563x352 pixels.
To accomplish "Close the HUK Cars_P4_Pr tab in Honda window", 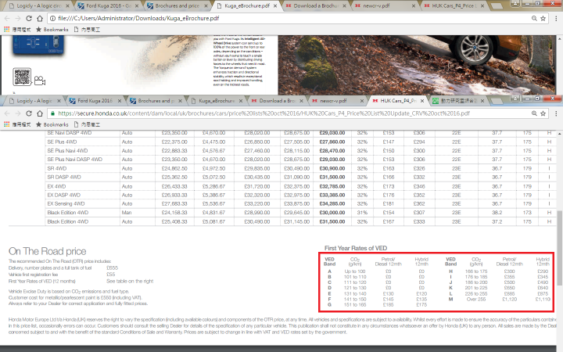I will point(422,101).
